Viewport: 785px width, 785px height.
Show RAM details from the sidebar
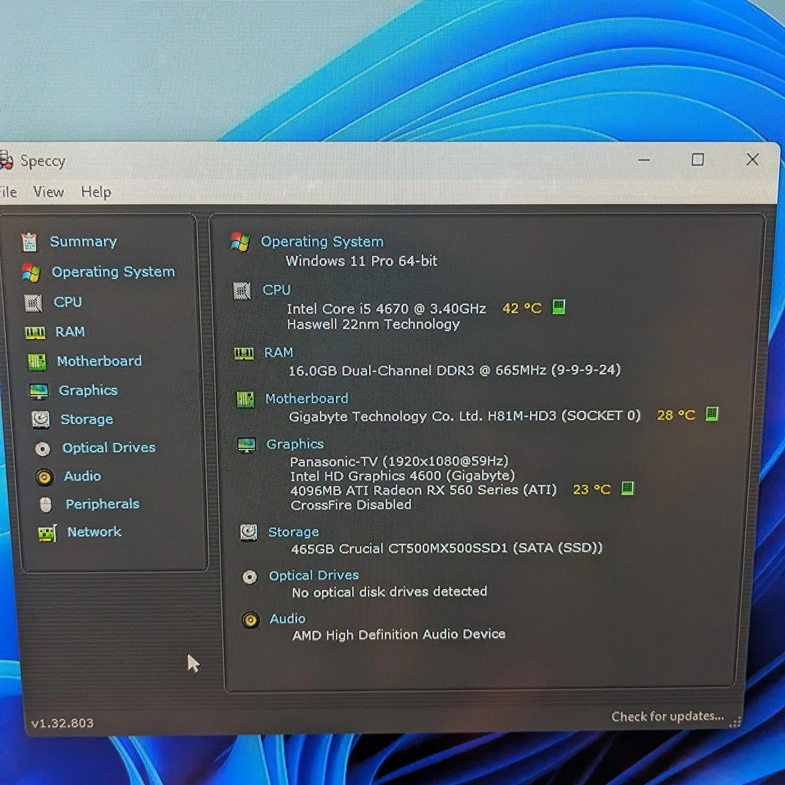coord(70,332)
